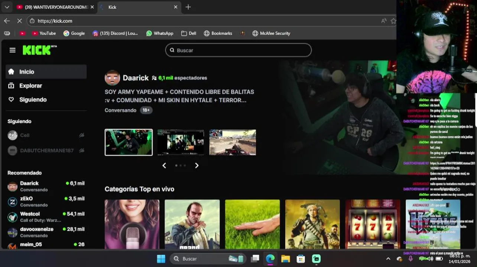Select the first highlighted carousel thumbnail
The image size is (477, 267).
click(x=129, y=142)
